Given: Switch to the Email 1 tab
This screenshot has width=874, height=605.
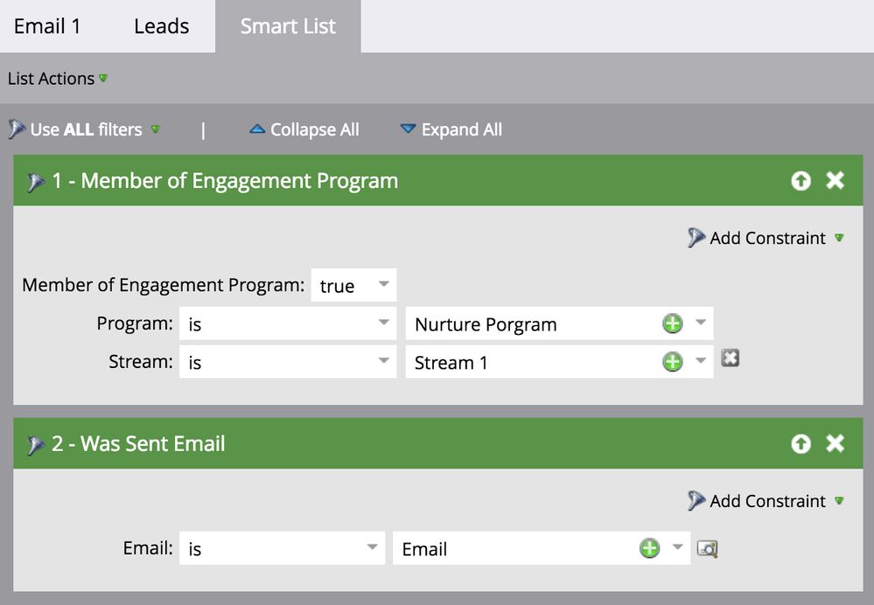Looking at the screenshot, I should [x=47, y=26].
